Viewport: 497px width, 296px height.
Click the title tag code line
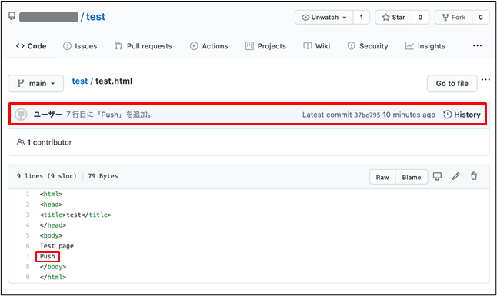75,215
